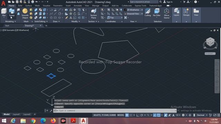The width and height of the screenshot is (221, 124).
Task: Open the Start file tab
Action: 7,25
